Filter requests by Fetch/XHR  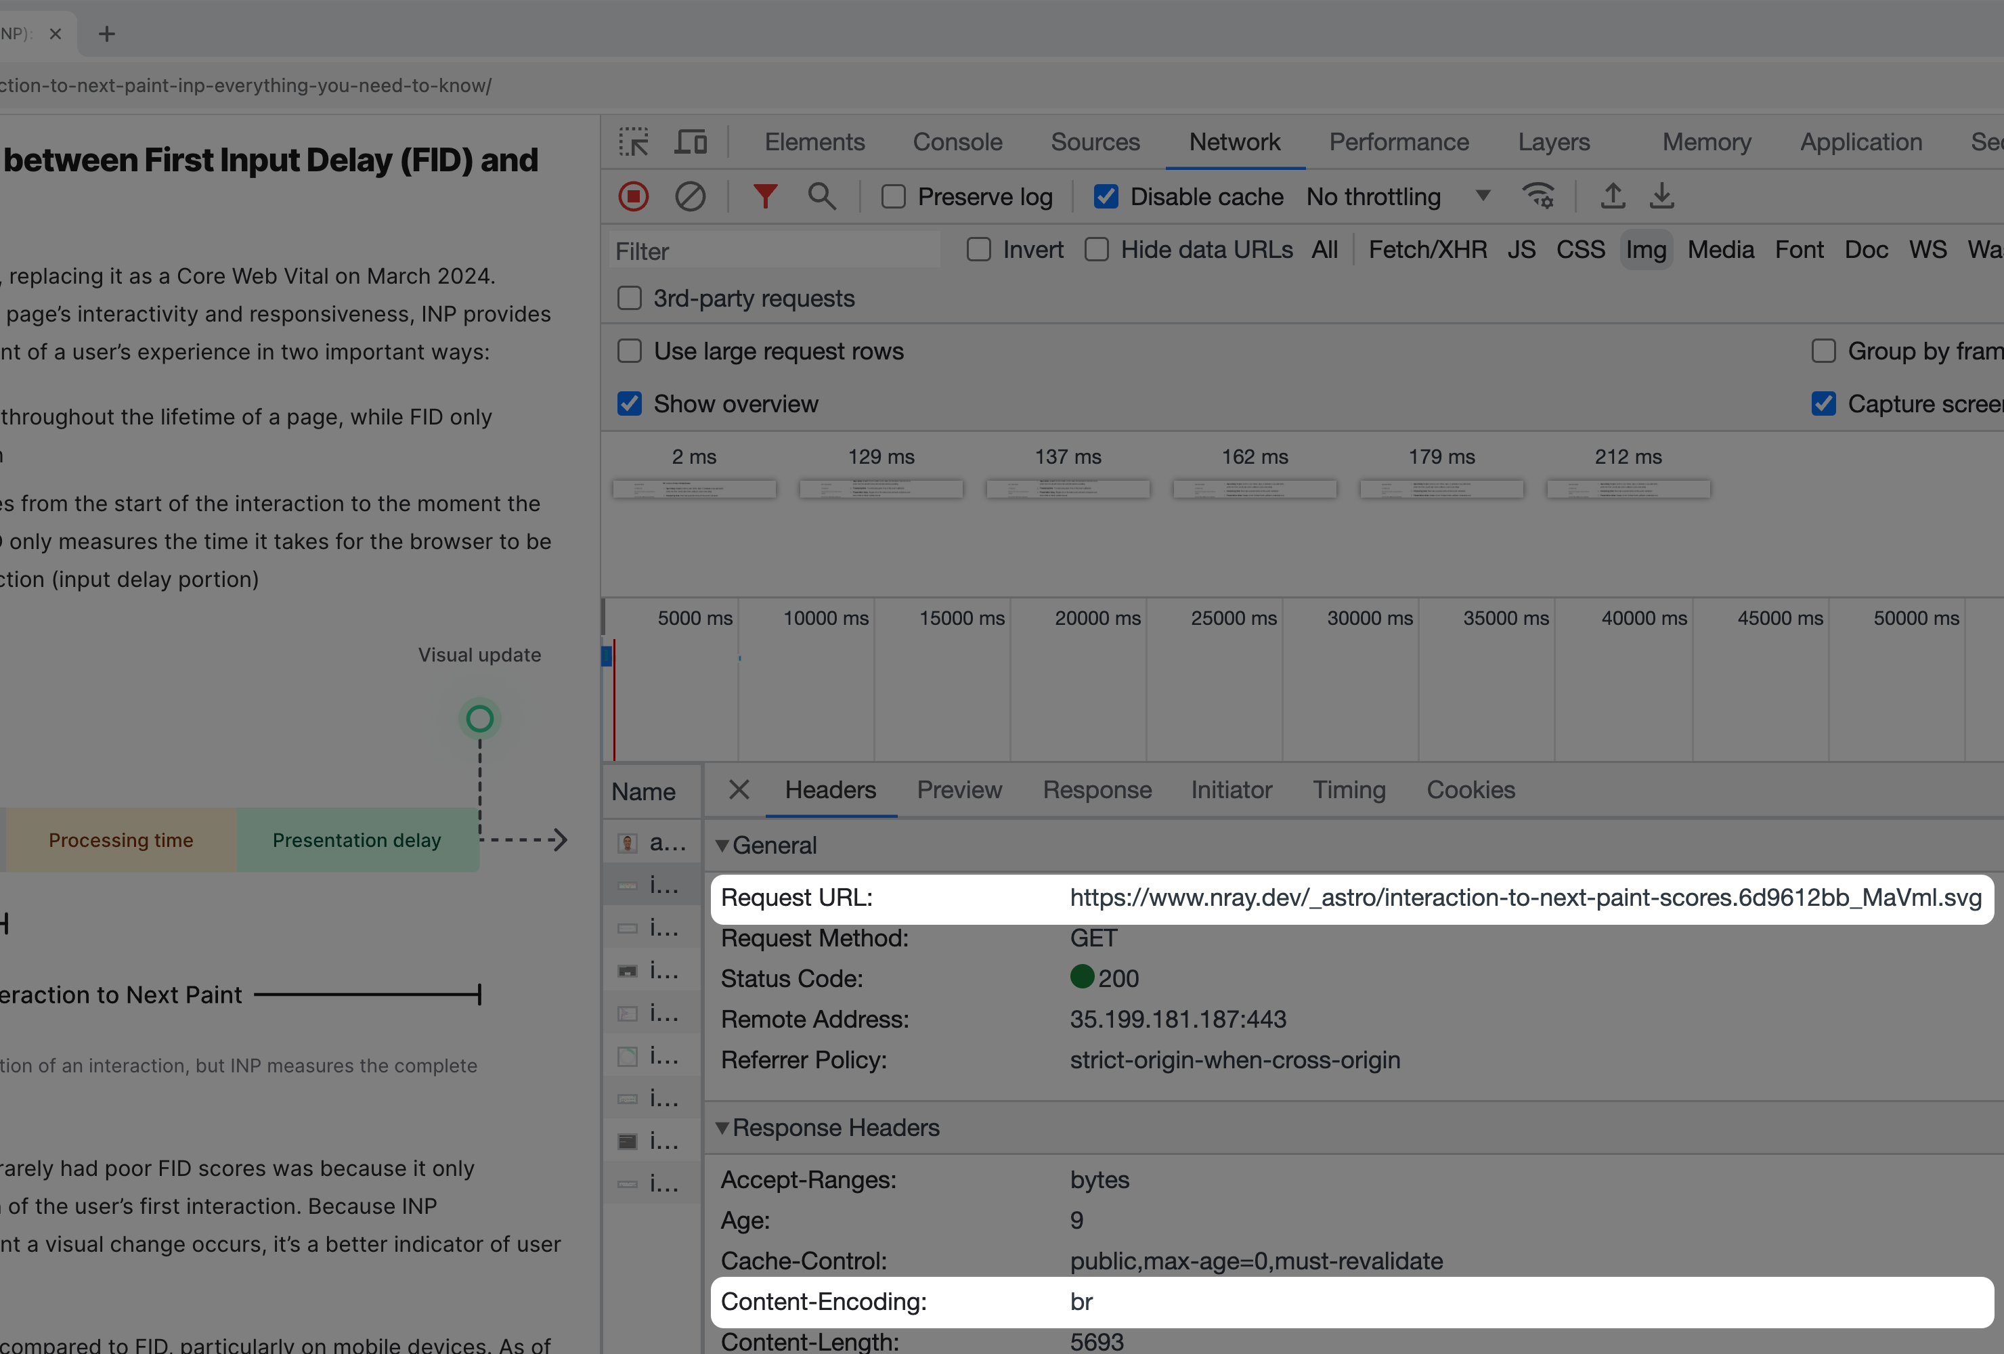1427,250
